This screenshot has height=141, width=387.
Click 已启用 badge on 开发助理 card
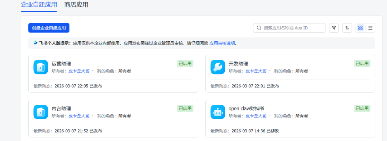point(362,63)
